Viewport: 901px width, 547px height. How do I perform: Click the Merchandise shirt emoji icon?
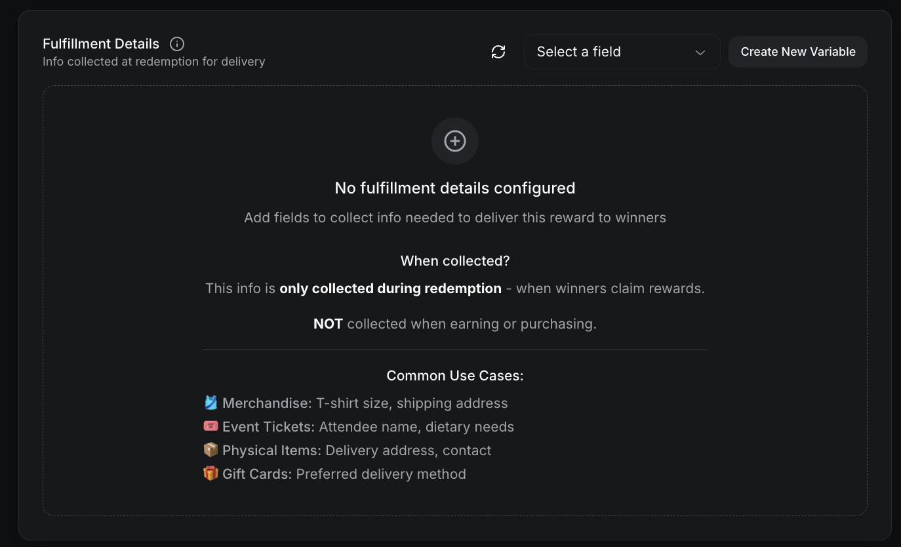coord(210,403)
